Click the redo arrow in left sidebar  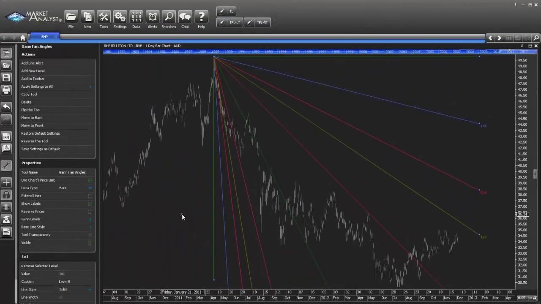click(x=6, y=119)
